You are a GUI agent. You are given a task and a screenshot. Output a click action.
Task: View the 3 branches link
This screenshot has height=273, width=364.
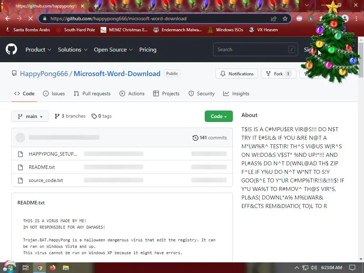tap(70, 116)
